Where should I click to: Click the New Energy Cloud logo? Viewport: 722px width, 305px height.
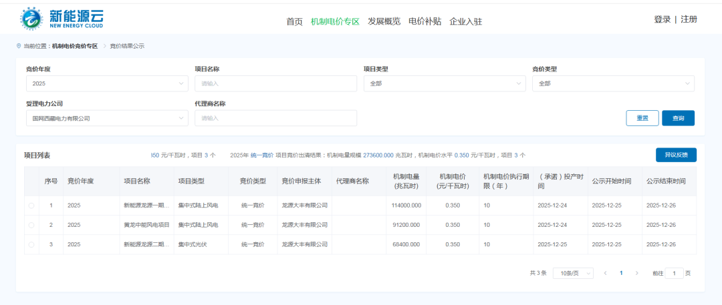click(62, 19)
